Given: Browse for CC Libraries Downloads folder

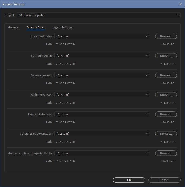Looking at the screenshot, I should click(166, 134).
